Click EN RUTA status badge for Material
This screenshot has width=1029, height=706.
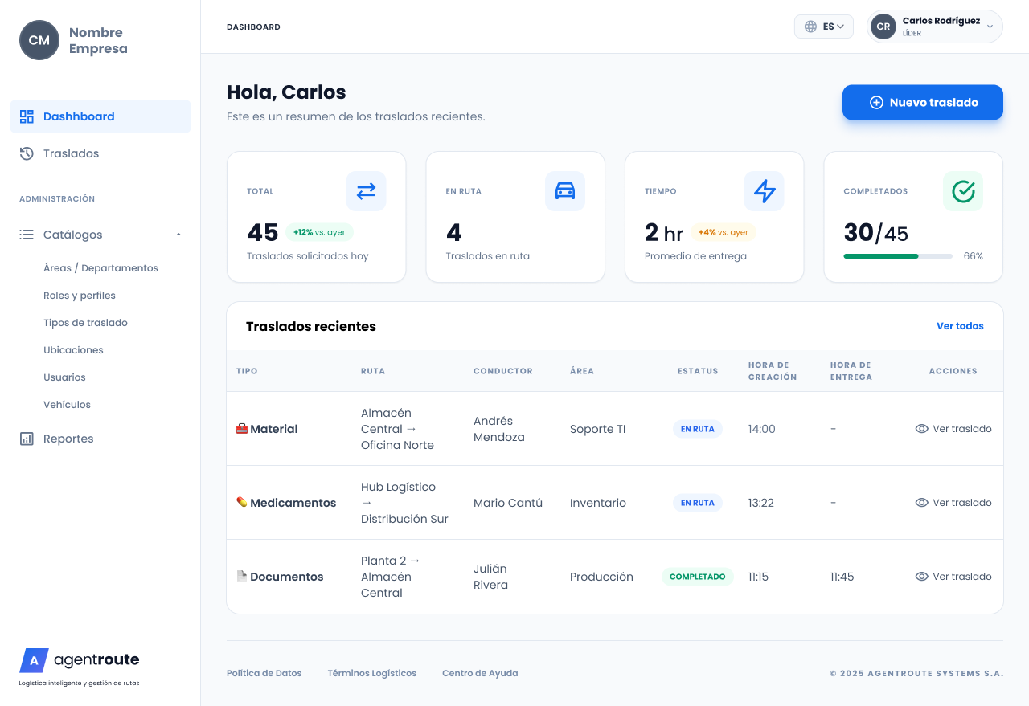698,429
